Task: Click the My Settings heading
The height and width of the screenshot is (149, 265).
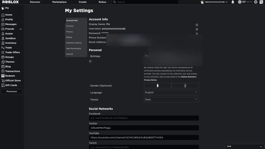Action: [x=79, y=10]
